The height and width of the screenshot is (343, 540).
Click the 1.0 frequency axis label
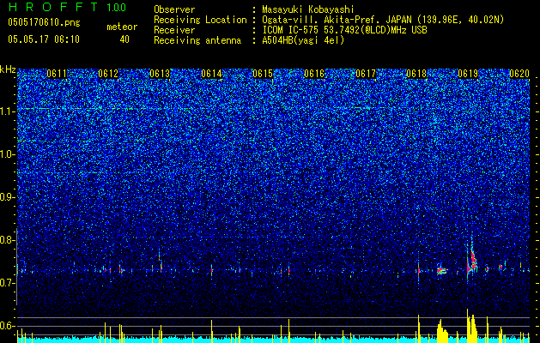[8, 154]
